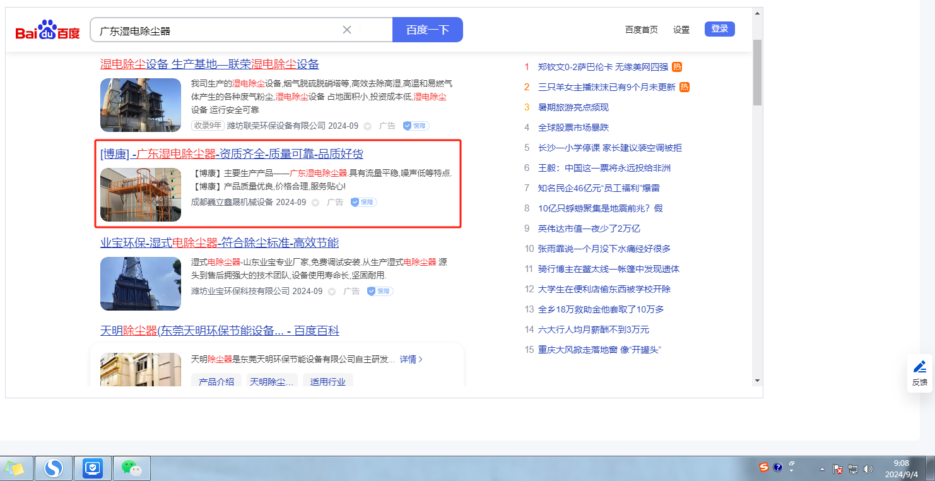Click the thumbnail of the 联荣湿电除尘设备 result
The width and height of the screenshot is (935, 481).
coord(141,105)
